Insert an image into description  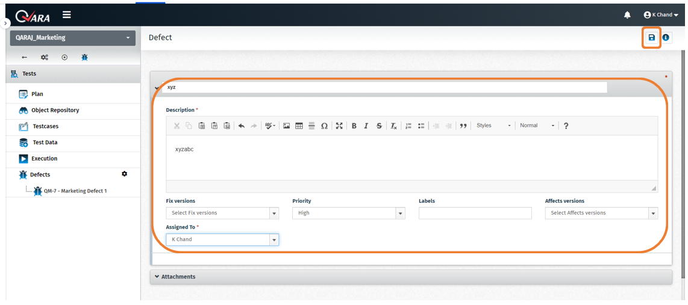coord(287,126)
